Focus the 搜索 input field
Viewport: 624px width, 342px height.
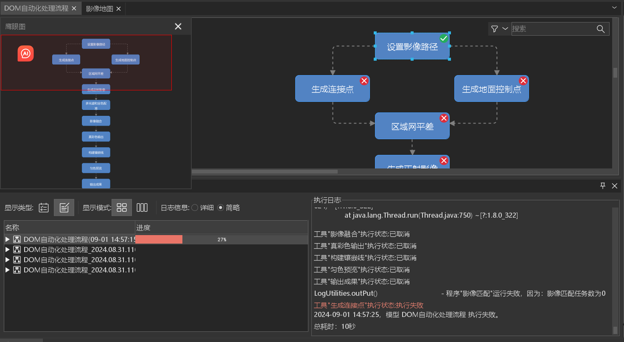pos(553,29)
